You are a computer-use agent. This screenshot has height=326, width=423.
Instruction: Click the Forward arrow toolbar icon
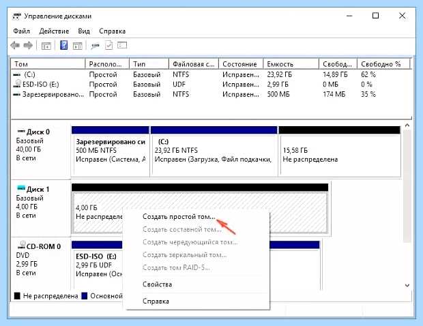(x=28, y=45)
